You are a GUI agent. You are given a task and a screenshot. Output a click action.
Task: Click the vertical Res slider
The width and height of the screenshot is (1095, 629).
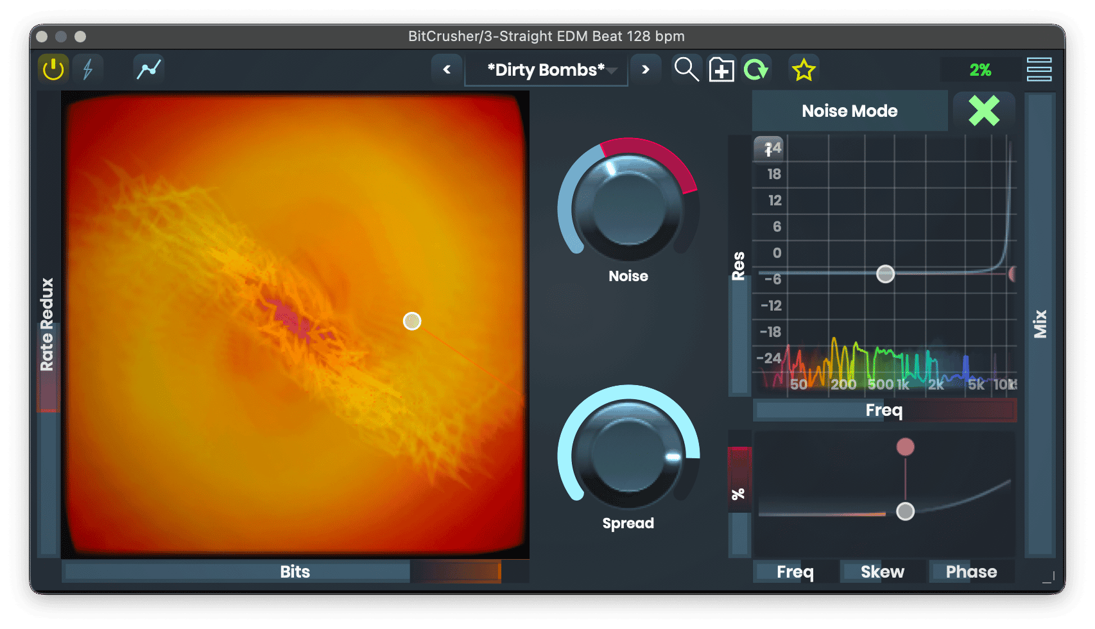[x=739, y=266]
